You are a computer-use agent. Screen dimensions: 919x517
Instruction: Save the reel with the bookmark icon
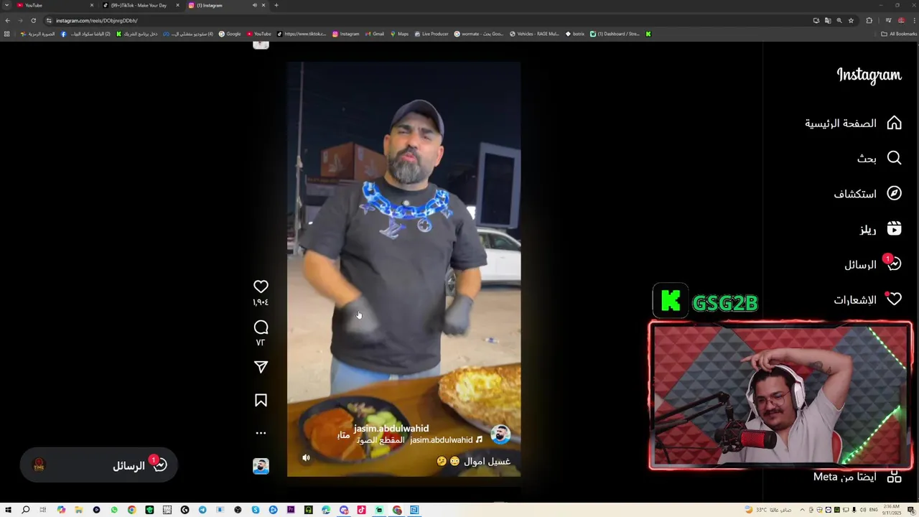click(x=261, y=401)
